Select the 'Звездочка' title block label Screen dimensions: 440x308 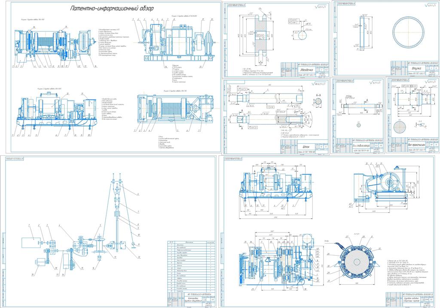tap(306, 69)
